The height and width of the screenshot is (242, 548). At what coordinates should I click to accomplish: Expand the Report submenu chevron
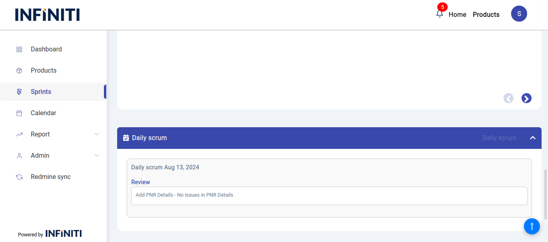pyautogui.click(x=97, y=134)
